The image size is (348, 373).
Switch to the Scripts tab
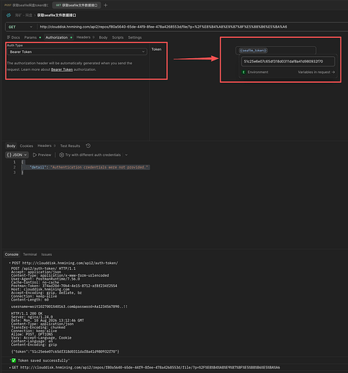click(118, 37)
